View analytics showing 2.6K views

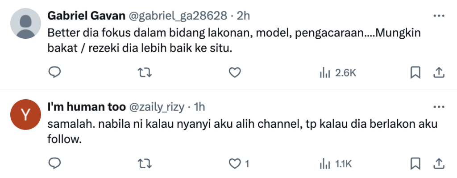pyautogui.click(x=338, y=73)
